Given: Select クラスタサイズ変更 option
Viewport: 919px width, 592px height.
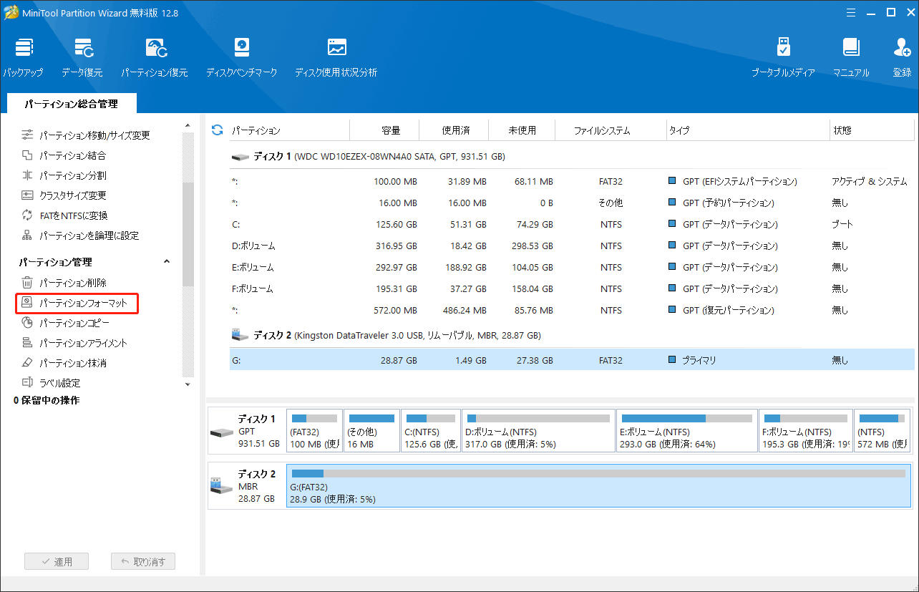Looking at the screenshot, I should [64, 195].
